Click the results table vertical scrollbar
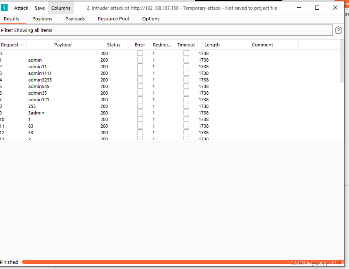The image size is (349, 269). click(x=342, y=66)
